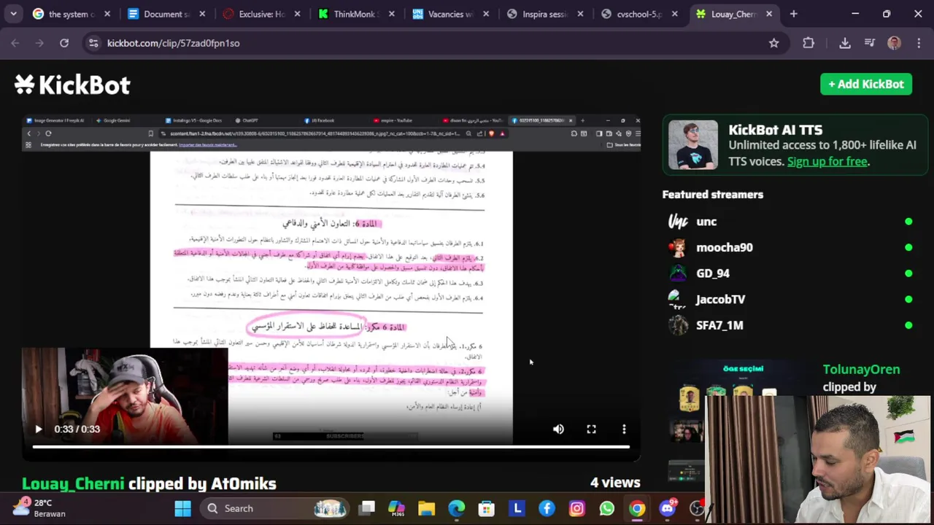
Task: Open video more options menu
Action: pos(624,429)
